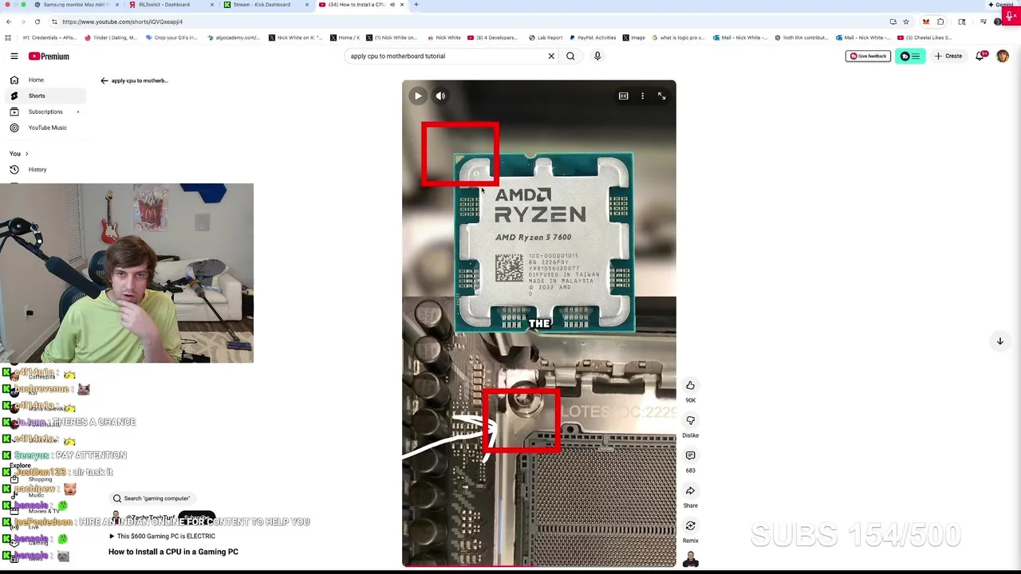1021x574 pixels.
Task: Open the Chrome apps grid shortcut
Action: 9,37
